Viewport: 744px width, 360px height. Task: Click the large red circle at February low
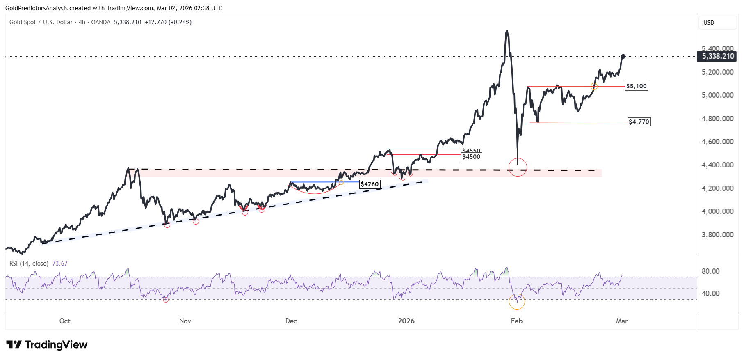click(x=518, y=167)
